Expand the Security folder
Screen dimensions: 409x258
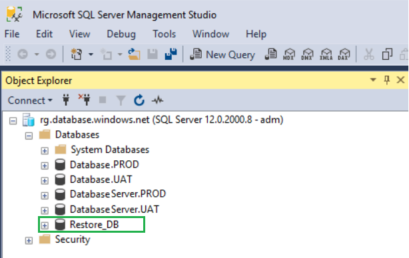(29, 241)
